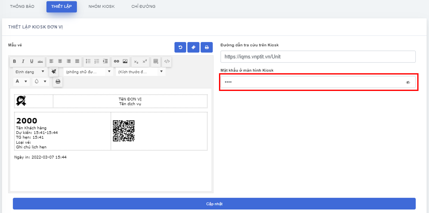Open the background color droplet dropdown
429x213 pixels.
click(40, 81)
